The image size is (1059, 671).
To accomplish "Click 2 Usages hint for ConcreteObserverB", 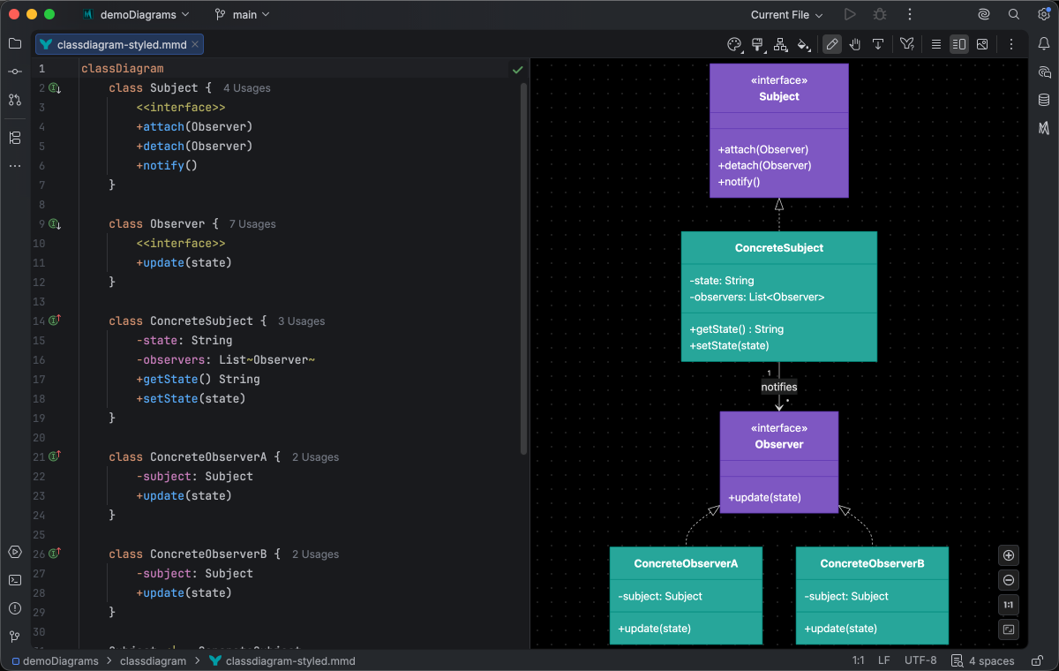I will pyautogui.click(x=315, y=554).
